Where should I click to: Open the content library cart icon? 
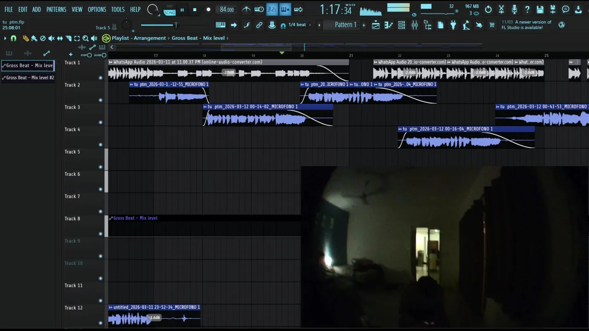(x=492, y=25)
